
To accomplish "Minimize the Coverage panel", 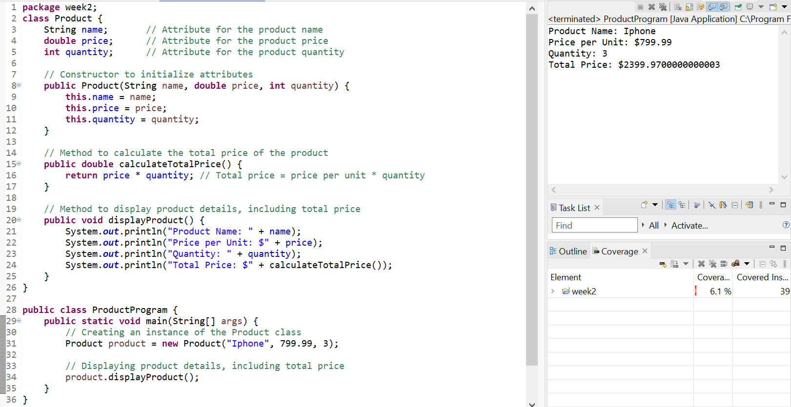I will [772, 247].
